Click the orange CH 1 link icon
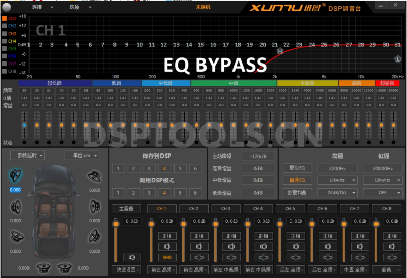 (167, 257)
